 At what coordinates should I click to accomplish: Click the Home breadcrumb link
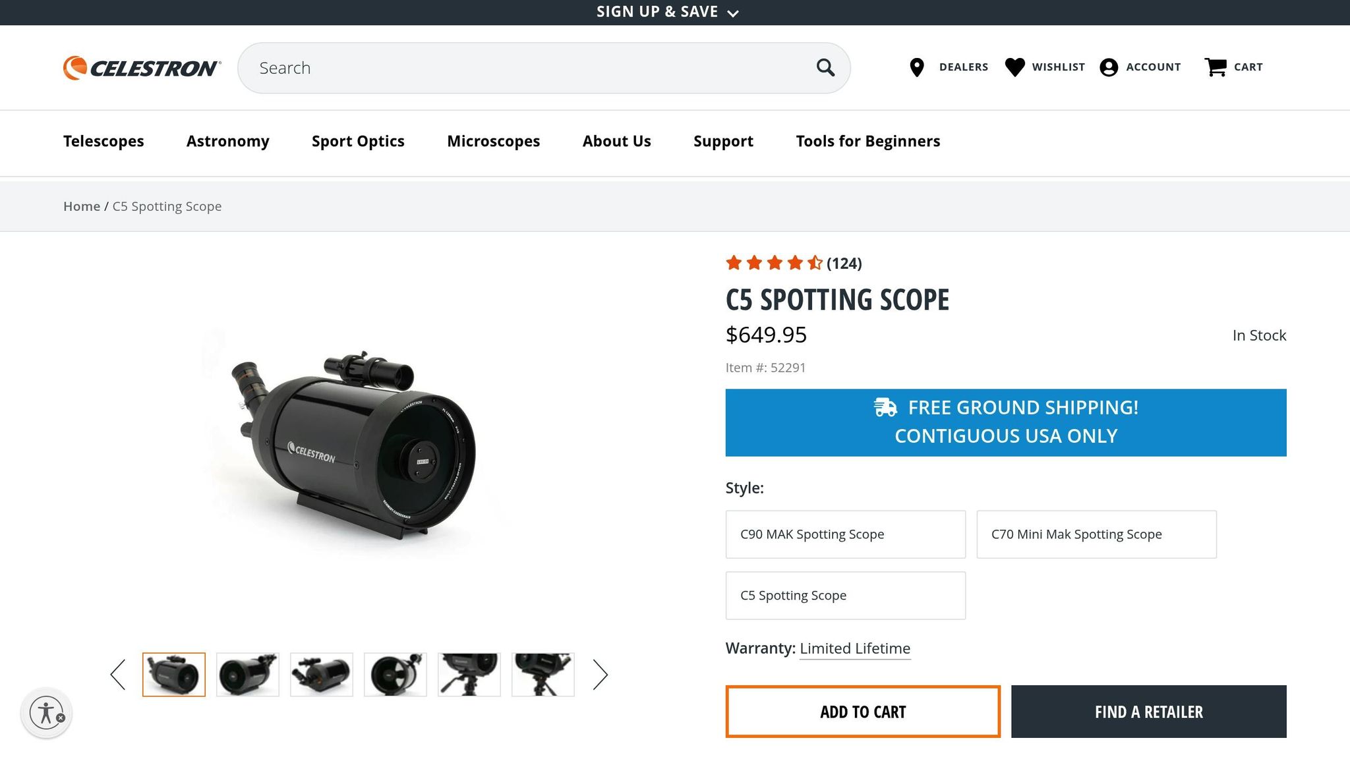pyautogui.click(x=82, y=206)
